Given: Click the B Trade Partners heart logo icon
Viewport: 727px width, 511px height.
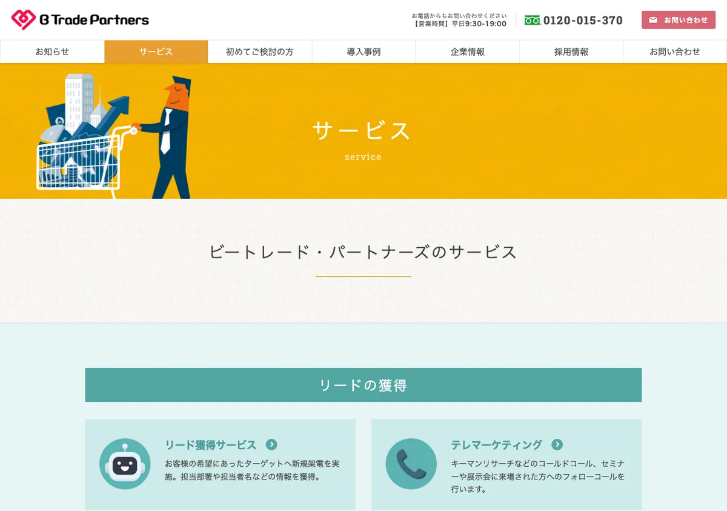Looking at the screenshot, I should pos(24,19).
